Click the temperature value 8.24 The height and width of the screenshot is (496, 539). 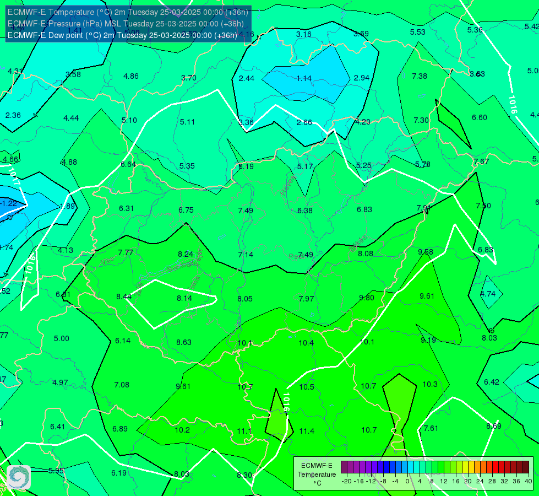coord(186,254)
